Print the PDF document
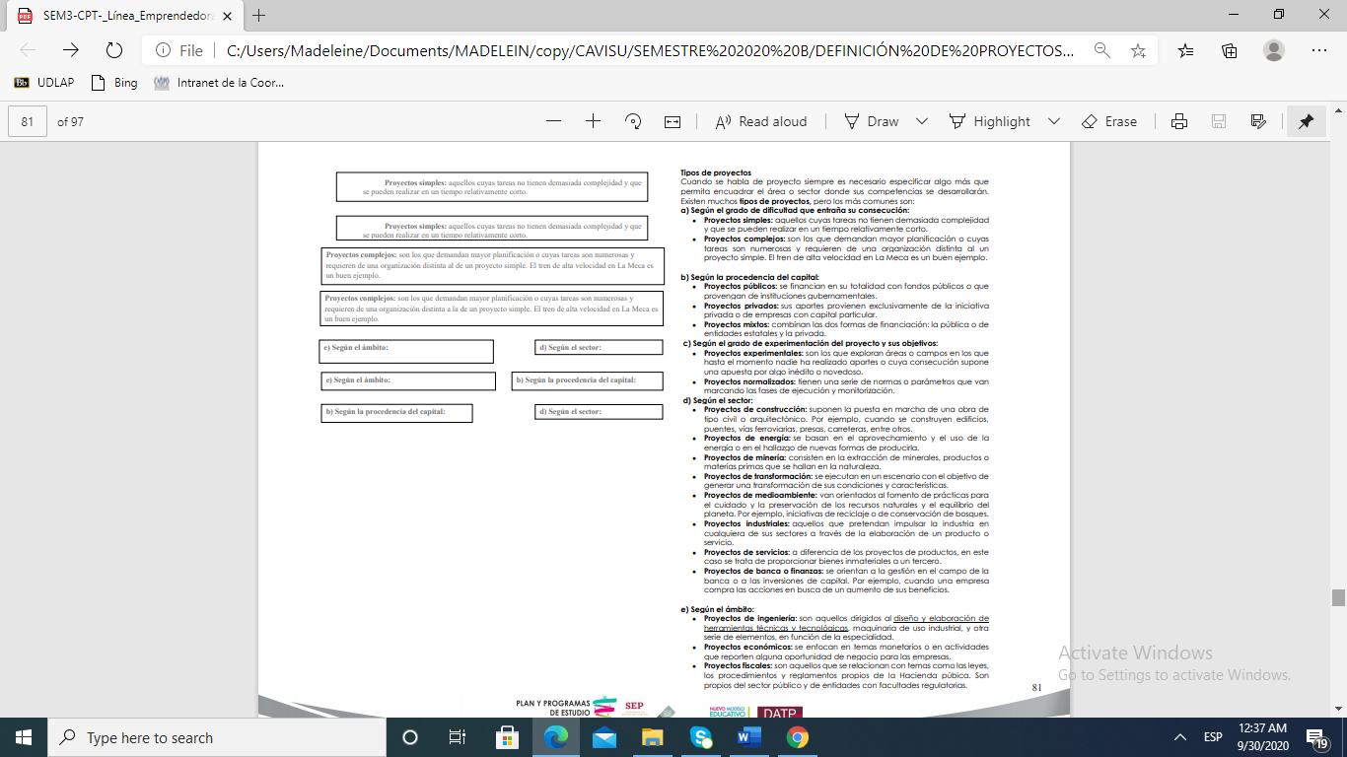Screen dimensions: 1347x757 tap(1178, 121)
